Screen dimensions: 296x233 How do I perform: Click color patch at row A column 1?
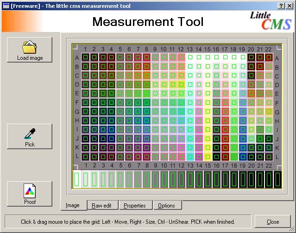pos(86,57)
